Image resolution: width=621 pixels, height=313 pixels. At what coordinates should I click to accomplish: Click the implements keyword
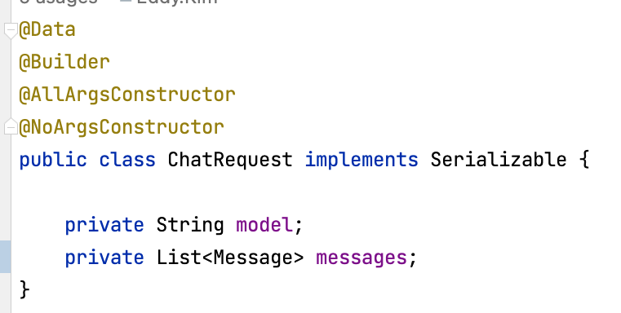(362, 161)
